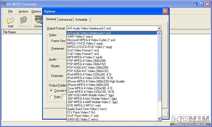212x127 pixels.
Task: Open the Actions menu
Action: point(23,11)
